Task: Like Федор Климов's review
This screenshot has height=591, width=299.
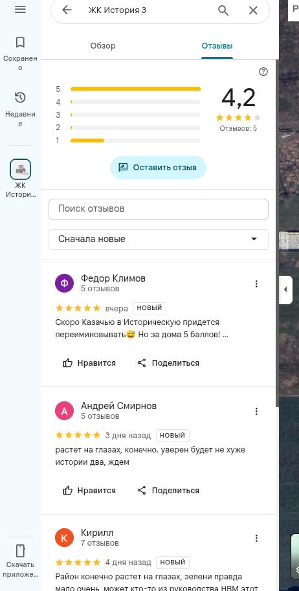Action: pos(89,363)
